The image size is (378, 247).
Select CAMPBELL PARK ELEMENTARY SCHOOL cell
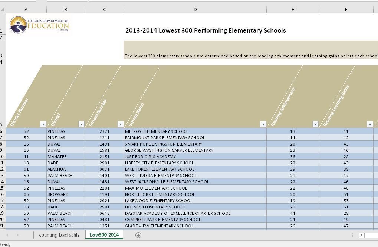[x=195, y=219]
